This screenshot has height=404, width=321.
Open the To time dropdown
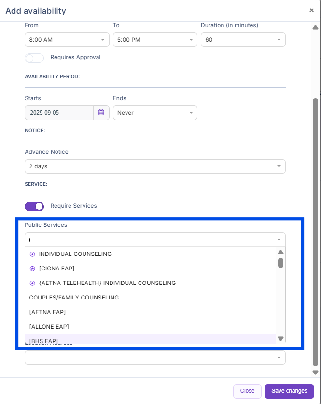pyautogui.click(x=155, y=40)
